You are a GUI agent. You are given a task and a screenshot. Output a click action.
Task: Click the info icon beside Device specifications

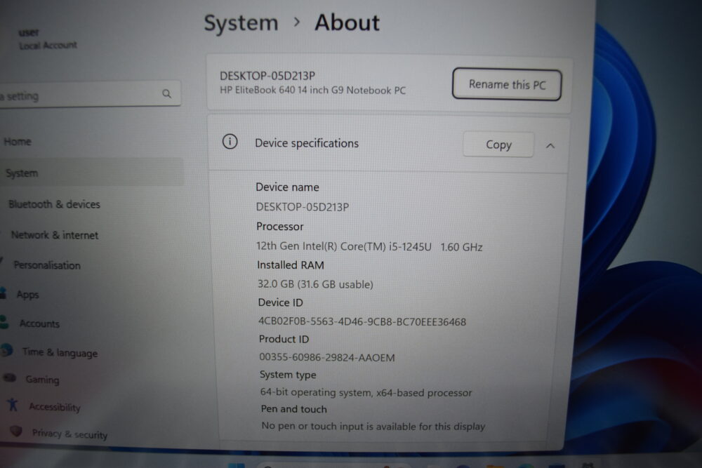230,142
